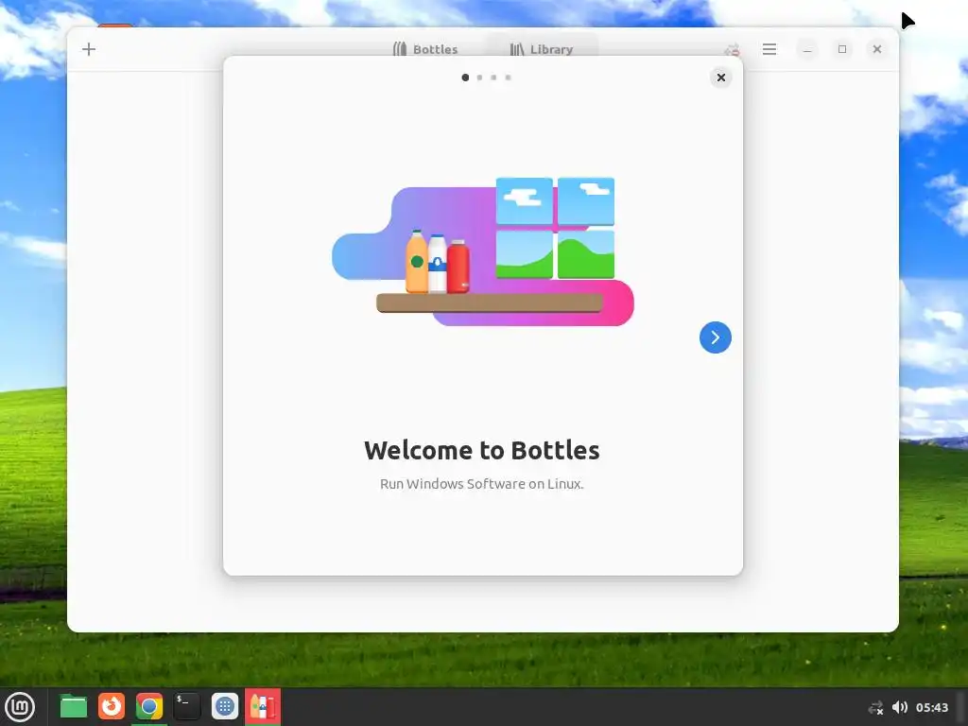The image size is (968, 726).
Task: Close the Bottles main window
Action: point(877,49)
